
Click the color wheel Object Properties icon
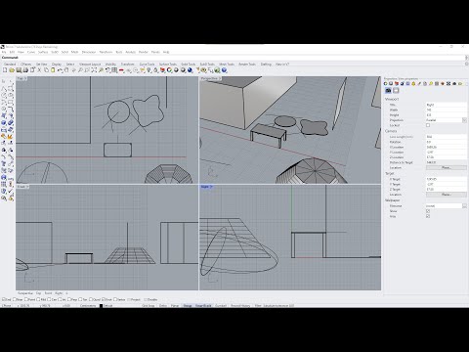169,70
